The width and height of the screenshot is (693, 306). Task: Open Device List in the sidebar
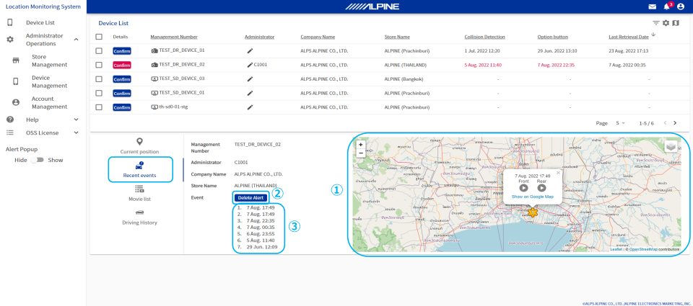(40, 22)
